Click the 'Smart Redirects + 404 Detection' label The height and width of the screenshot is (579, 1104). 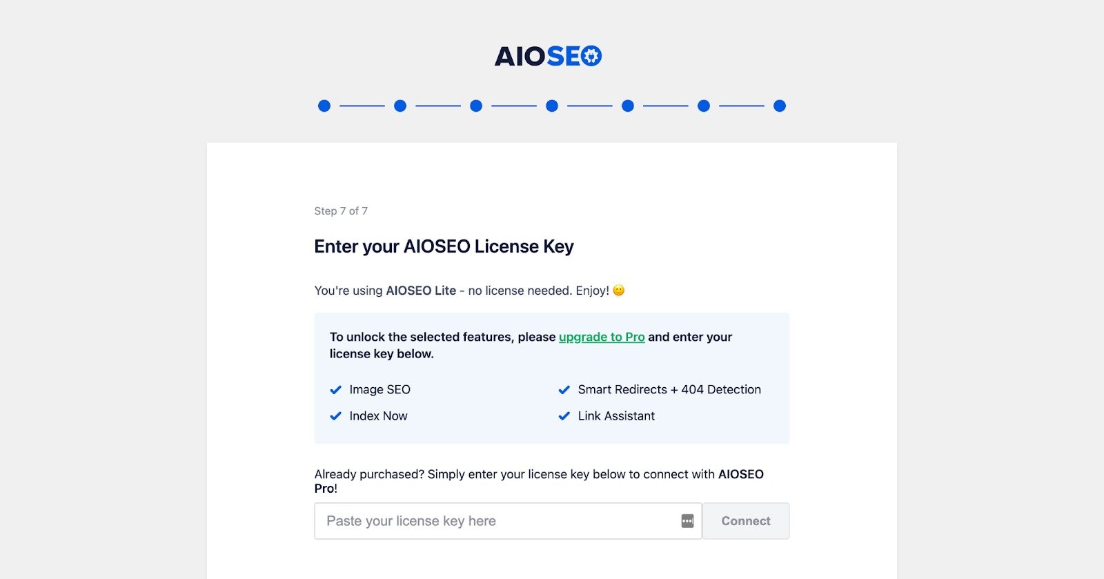coord(669,390)
